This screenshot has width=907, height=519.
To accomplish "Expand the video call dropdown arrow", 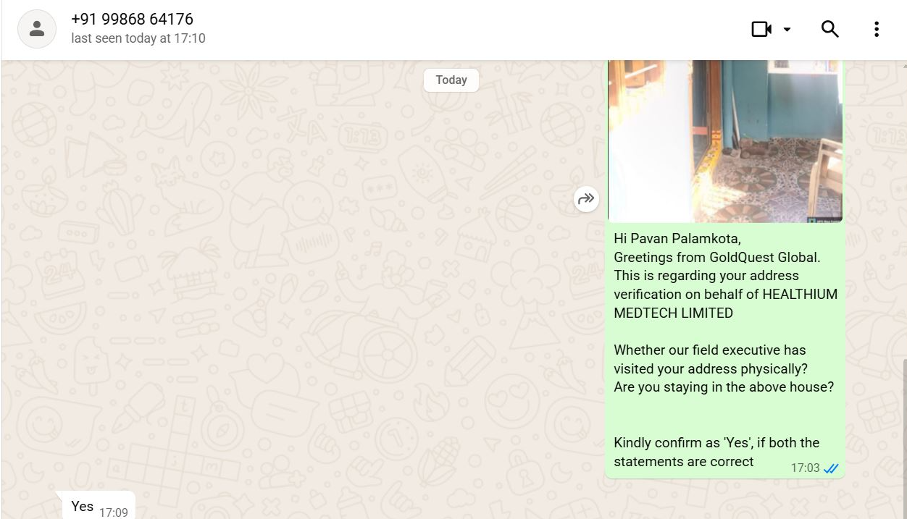I will coord(787,30).
